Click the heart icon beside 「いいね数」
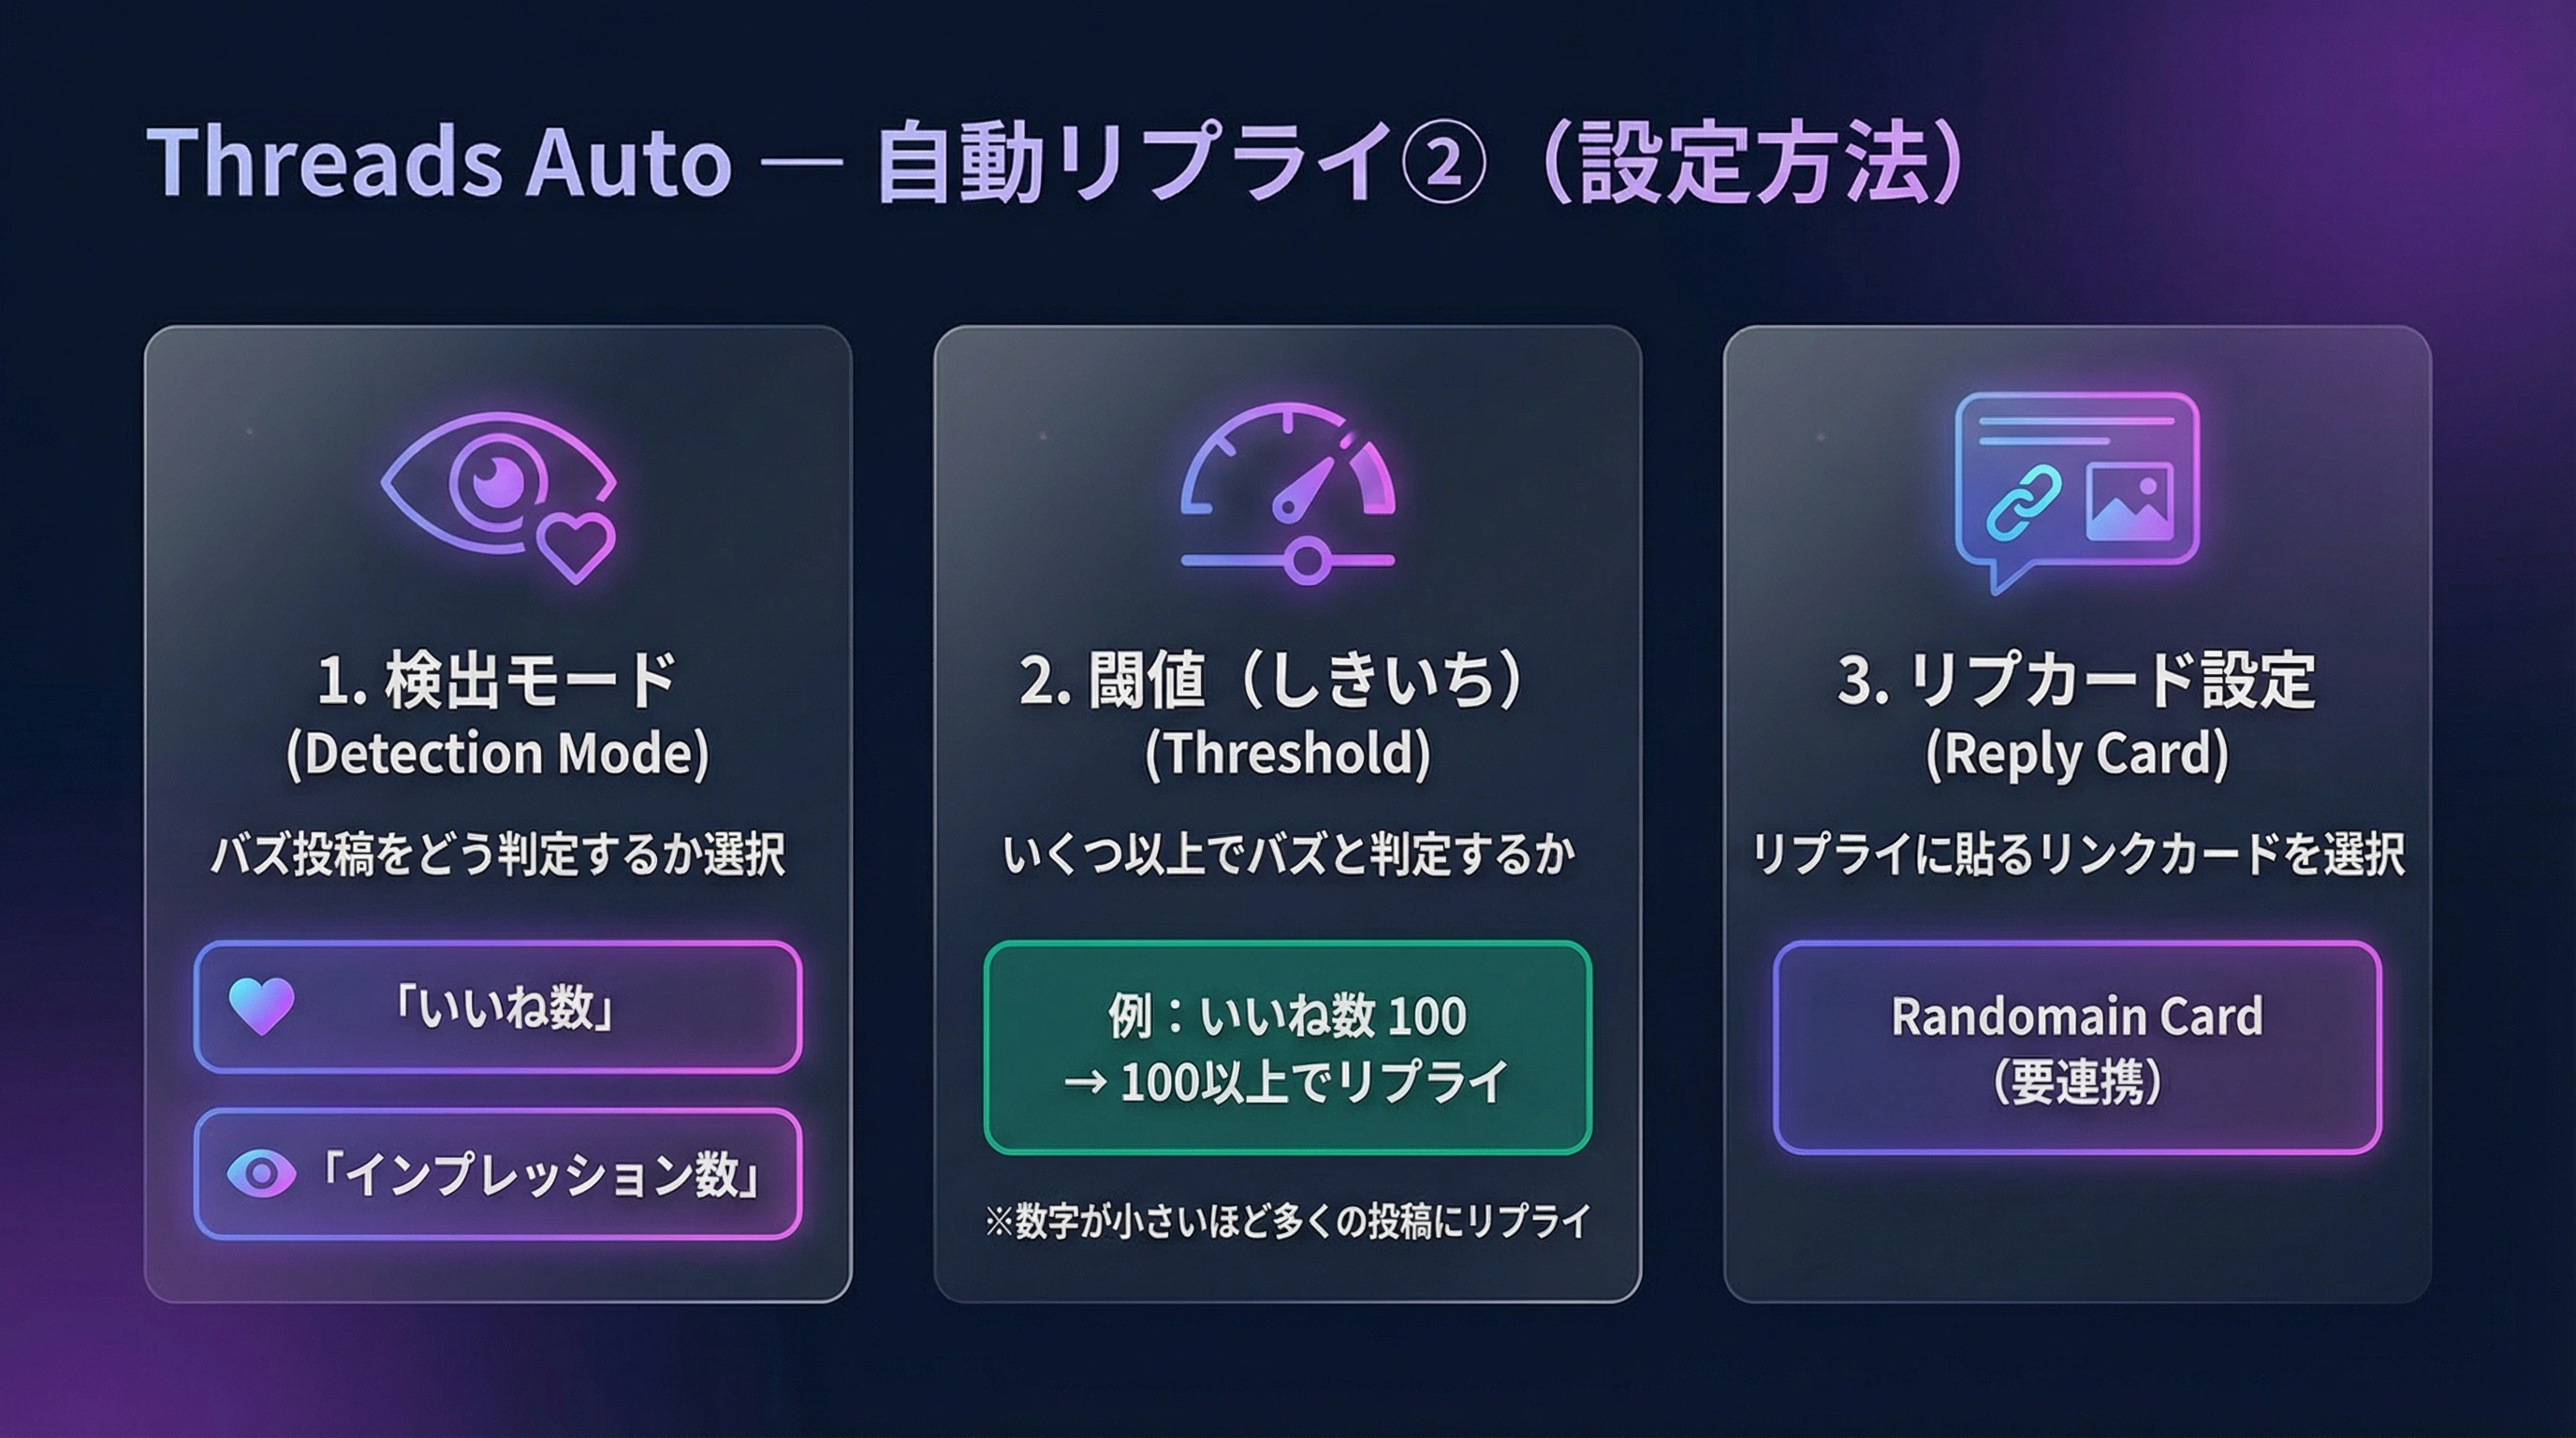Image resolution: width=2576 pixels, height=1438 pixels. [261, 1006]
